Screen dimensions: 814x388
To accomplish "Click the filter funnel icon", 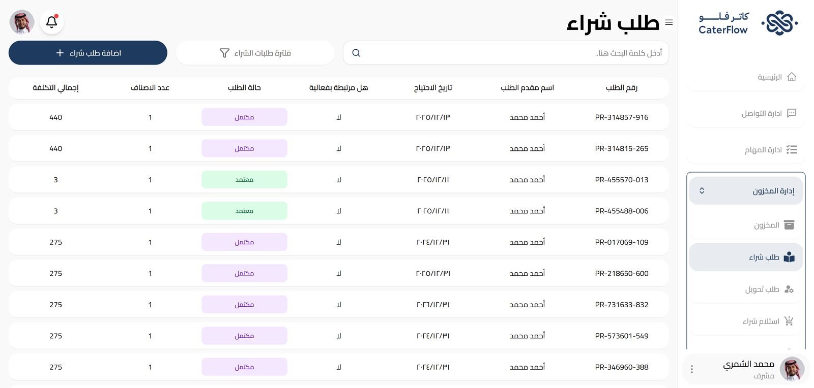I will (224, 53).
